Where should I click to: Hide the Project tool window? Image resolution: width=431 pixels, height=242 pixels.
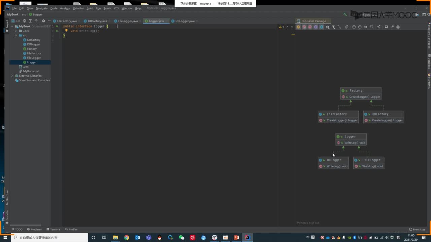[x=49, y=21]
